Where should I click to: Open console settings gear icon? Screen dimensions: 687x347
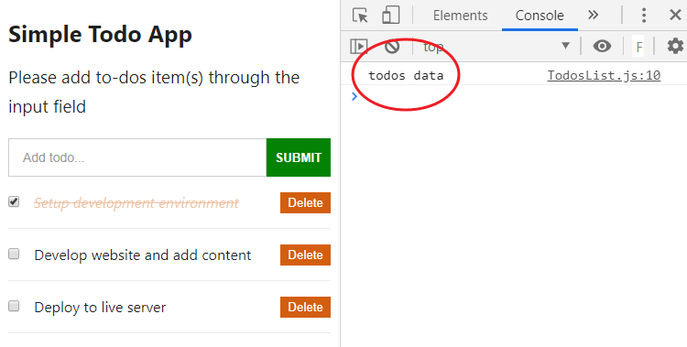(675, 46)
